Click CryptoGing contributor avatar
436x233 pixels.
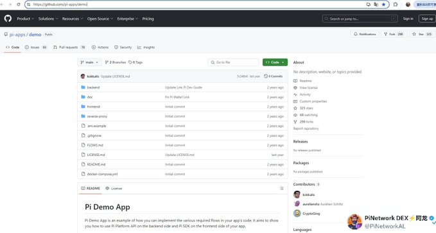pyautogui.click(x=297, y=213)
